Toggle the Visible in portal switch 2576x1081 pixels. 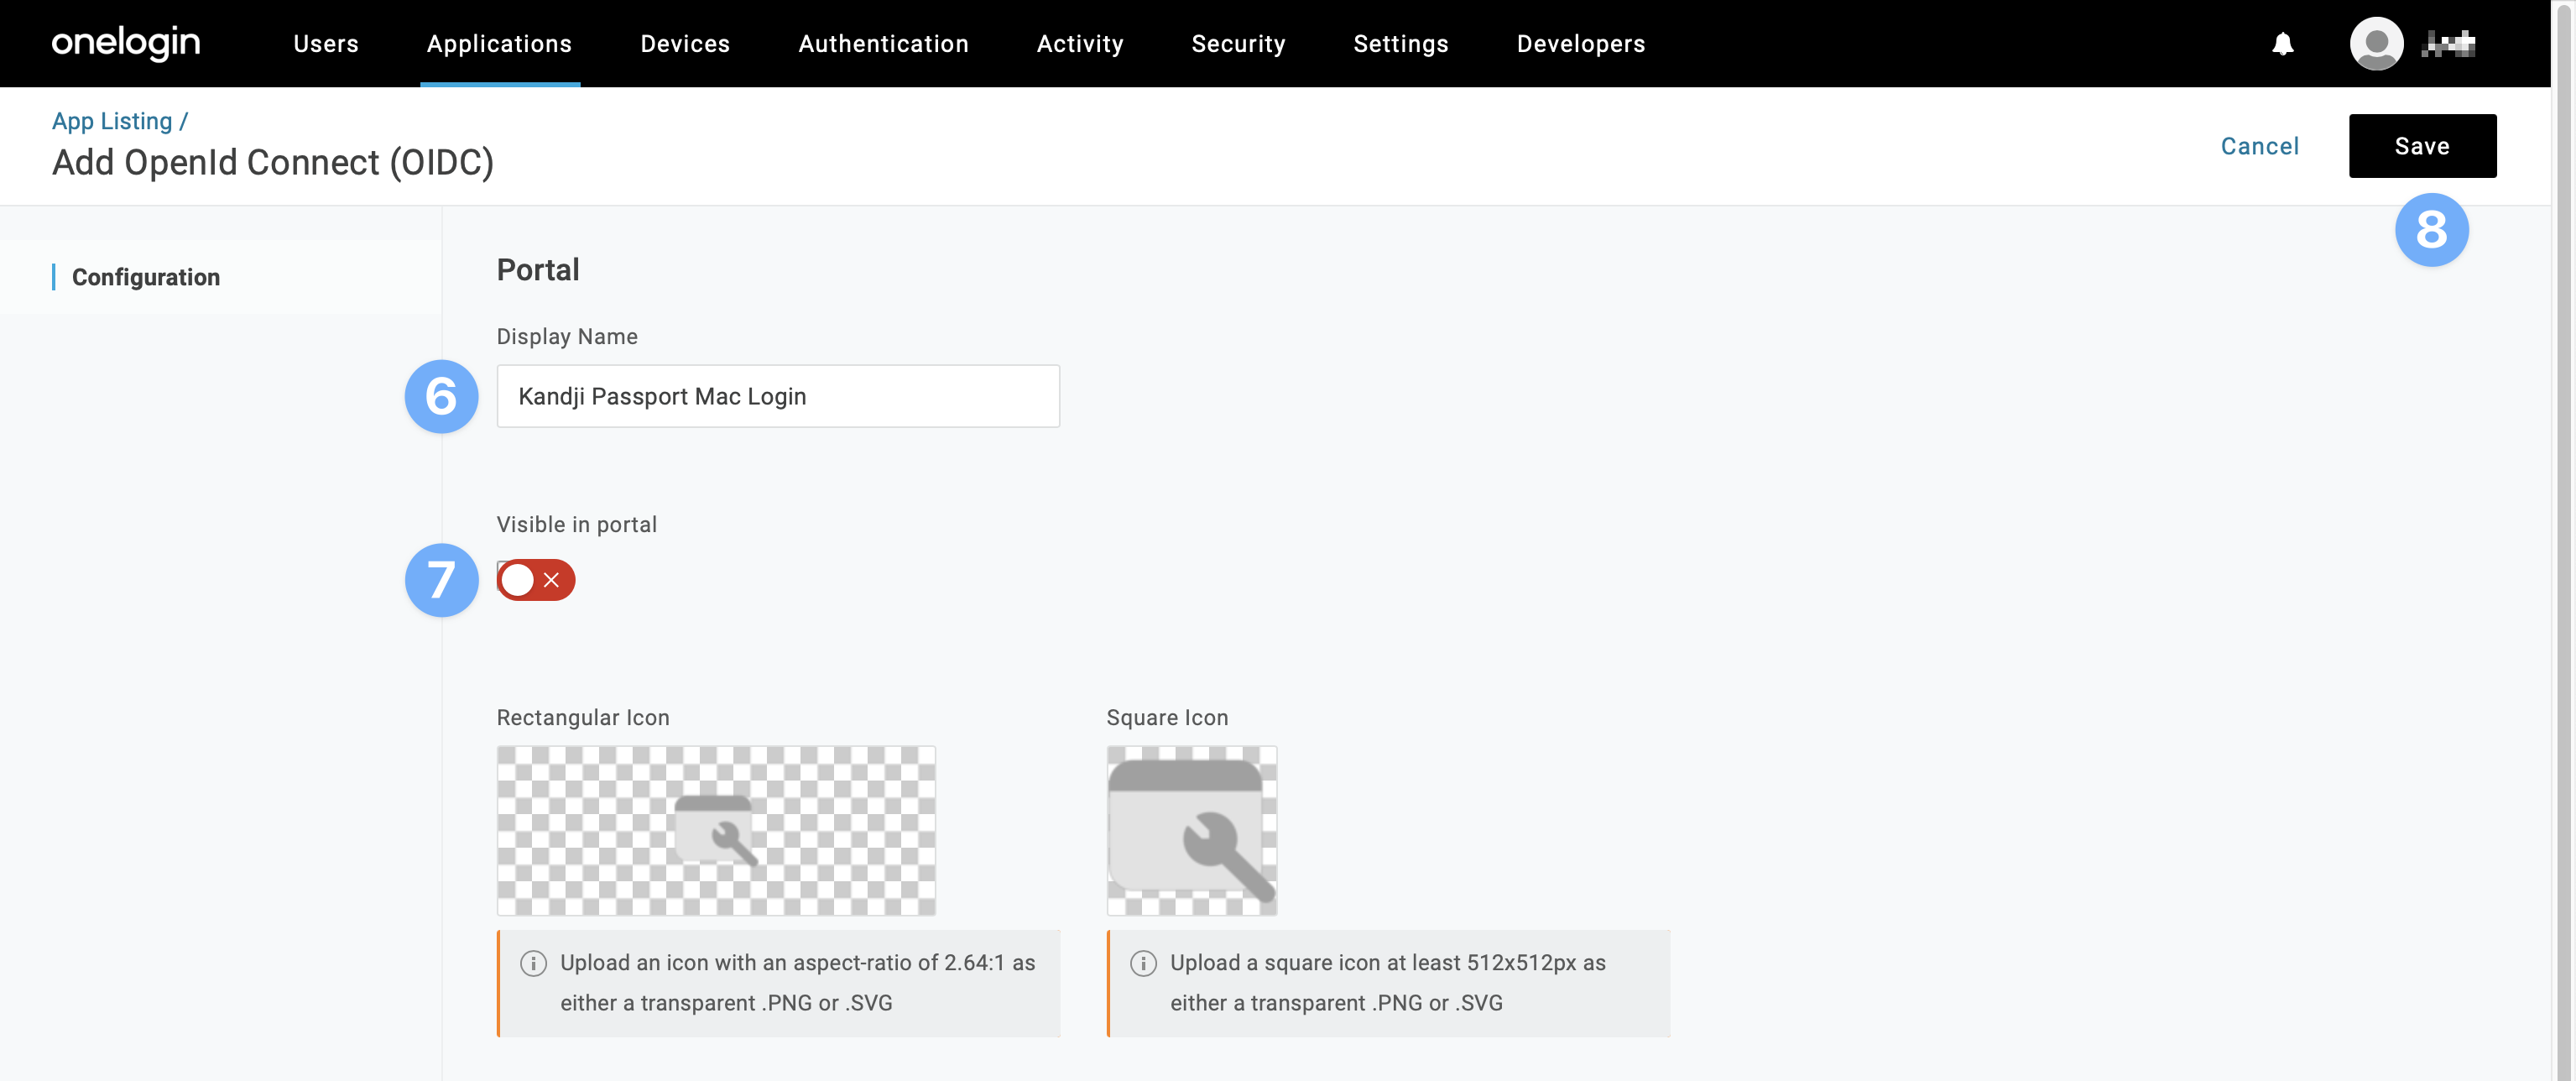pyautogui.click(x=536, y=580)
